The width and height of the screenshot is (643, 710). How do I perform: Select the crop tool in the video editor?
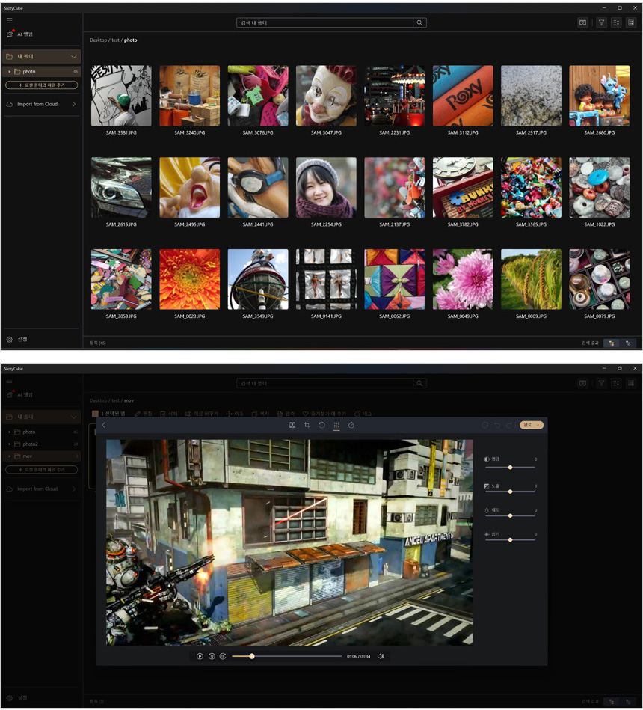307,425
